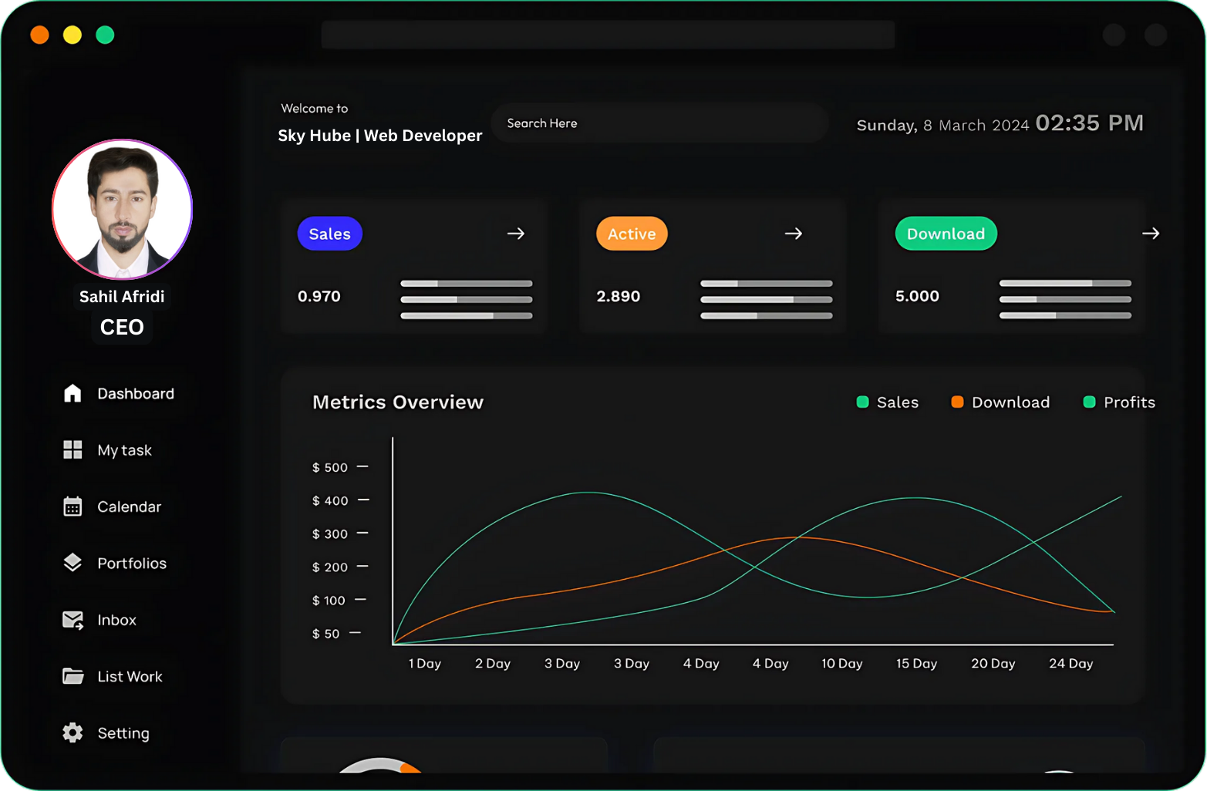The width and height of the screenshot is (1207, 791).
Task: Toggle Download series in chart legend
Action: click(x=1000, y=402)
